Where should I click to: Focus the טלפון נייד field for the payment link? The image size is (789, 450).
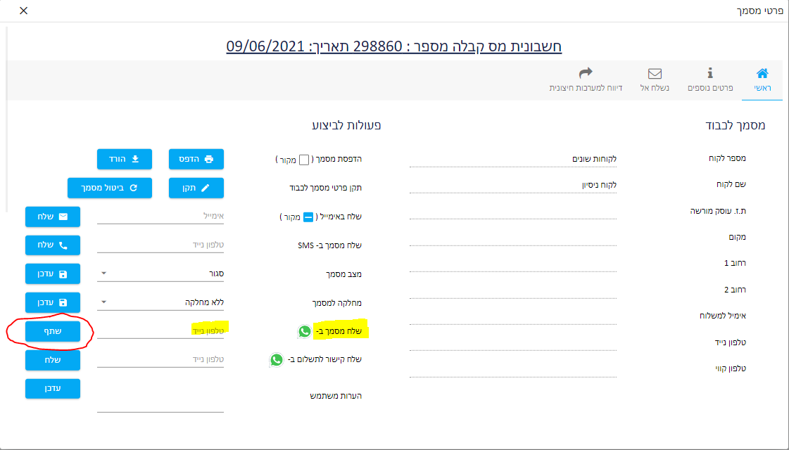pos(160,359)
